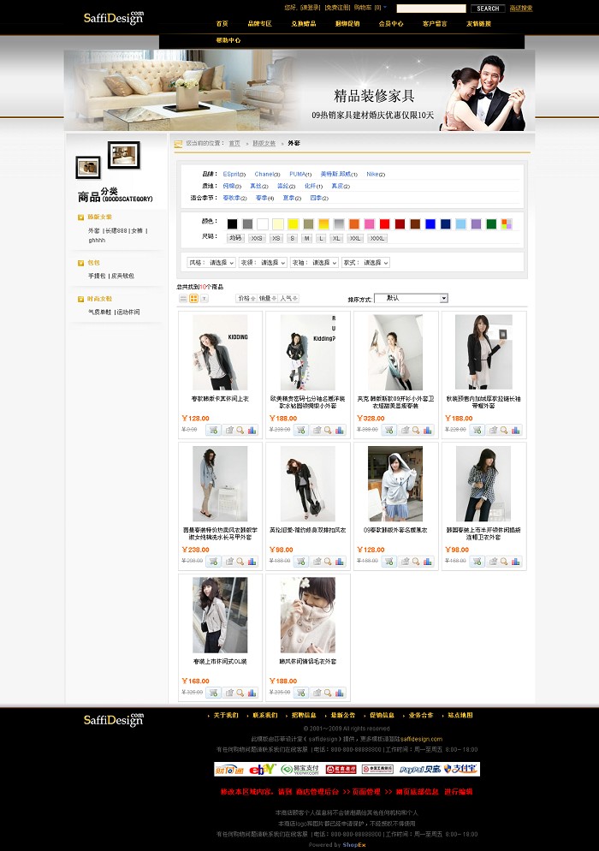Screen dimensions: 599x851
Task: Focus the search input field in header
Action: point(431,9)
